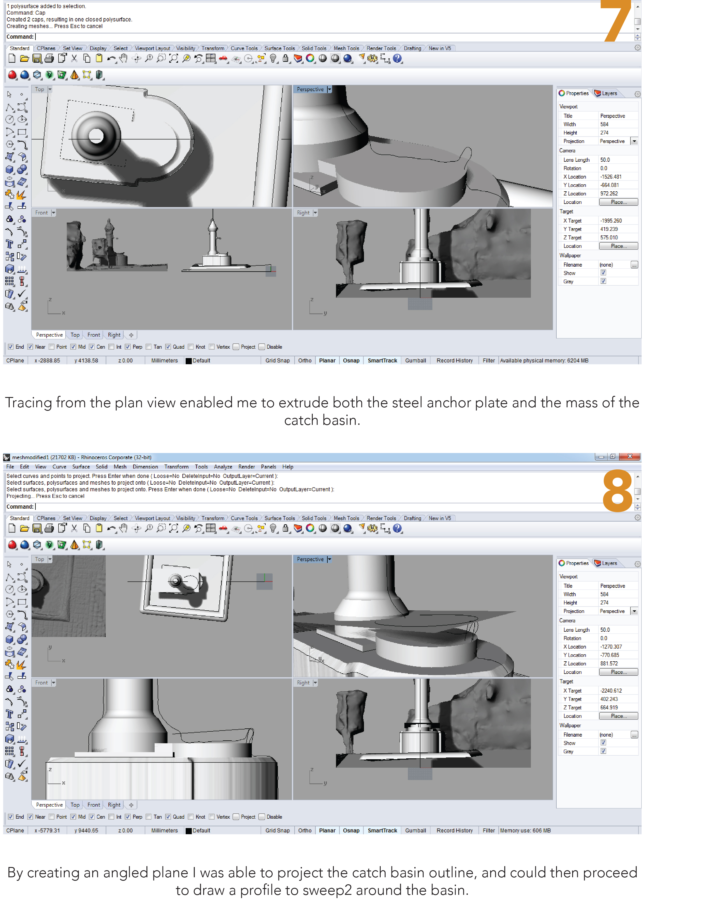This screenshot has width=706, height=901.
Task: Select the Pan hand tool in upper toolbar
Action: (x=123, y=59)
